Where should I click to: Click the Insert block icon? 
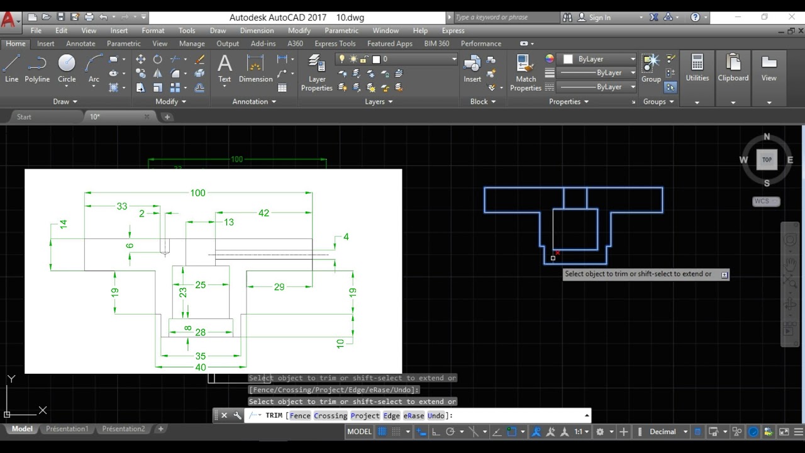(x=472, y=68)
